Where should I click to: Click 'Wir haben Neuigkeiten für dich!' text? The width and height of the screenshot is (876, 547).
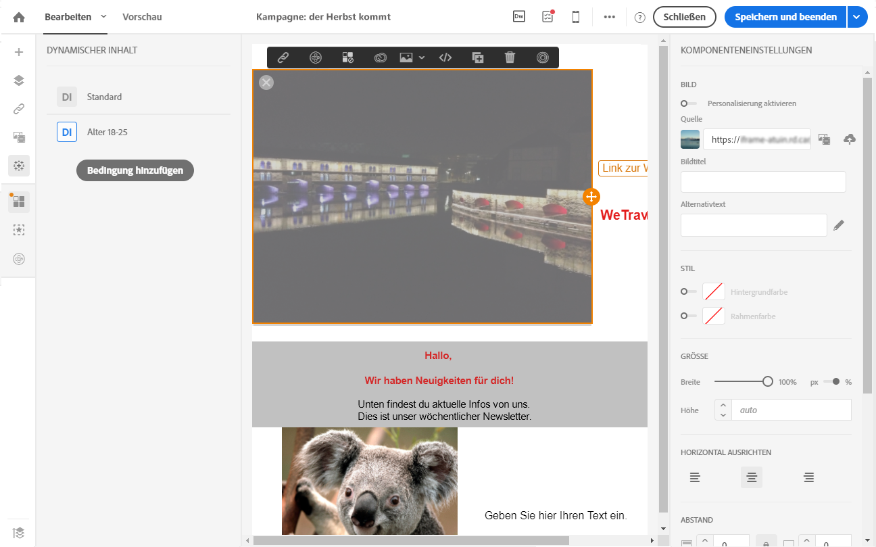(439, 381)
